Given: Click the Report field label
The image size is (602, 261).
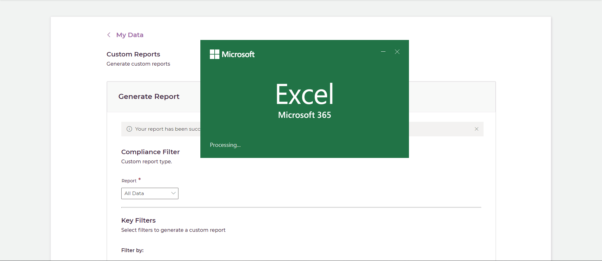Looking at the screenshot, I should [129, 181].
